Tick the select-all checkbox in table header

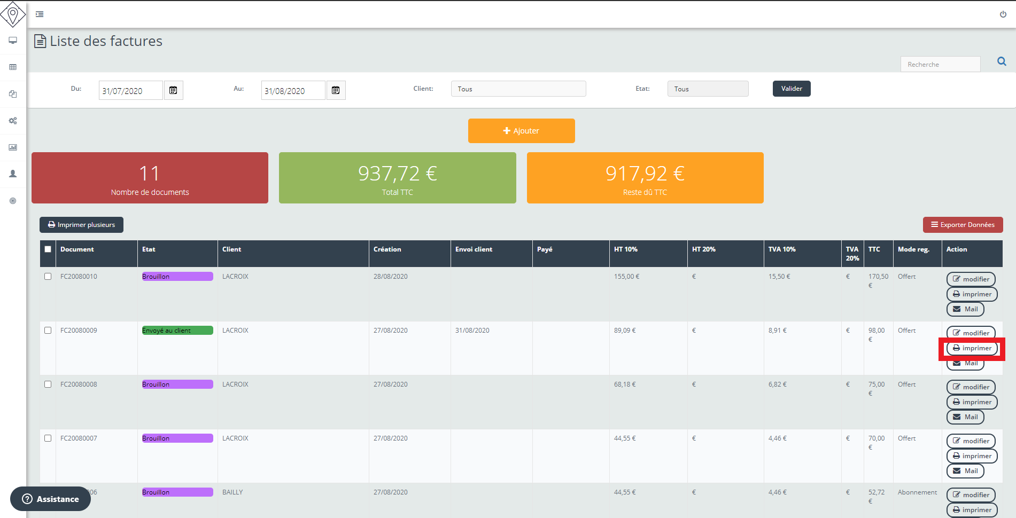pyautogui.click(x=48, y=249)
